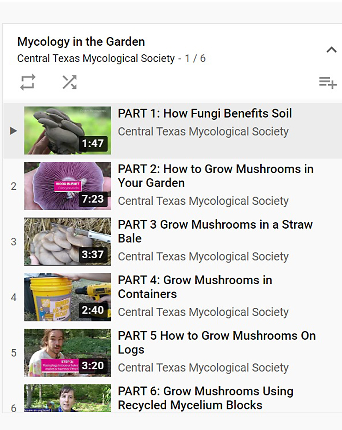
Task: Play PART 1: How Fungi Benefits Soil
Action: (x=205, y=114)
